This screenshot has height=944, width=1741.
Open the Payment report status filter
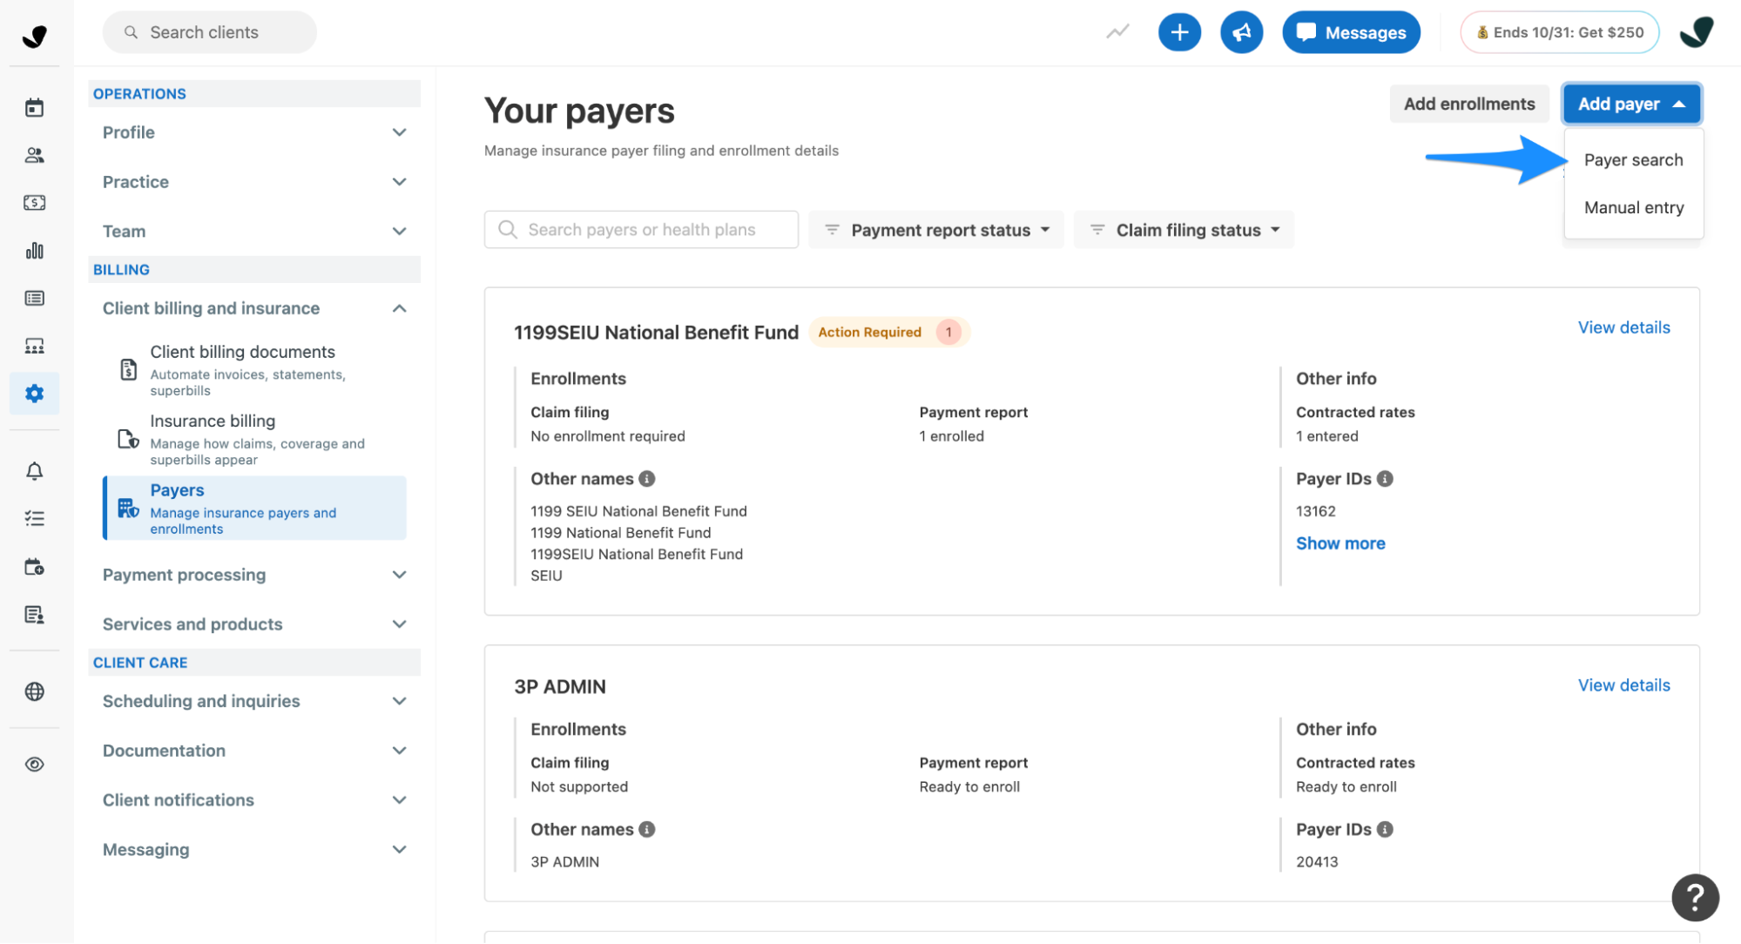click(936, 230)
